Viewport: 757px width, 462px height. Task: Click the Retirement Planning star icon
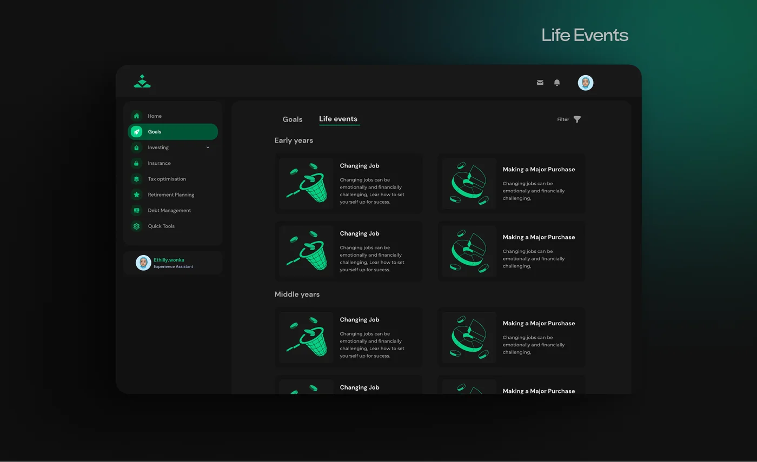click(x=136, y=195)
